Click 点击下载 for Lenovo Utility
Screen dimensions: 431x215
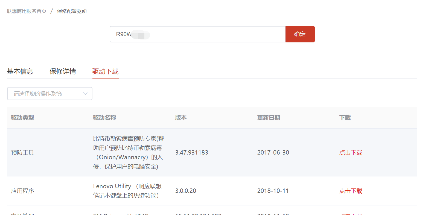click(351, 191)
